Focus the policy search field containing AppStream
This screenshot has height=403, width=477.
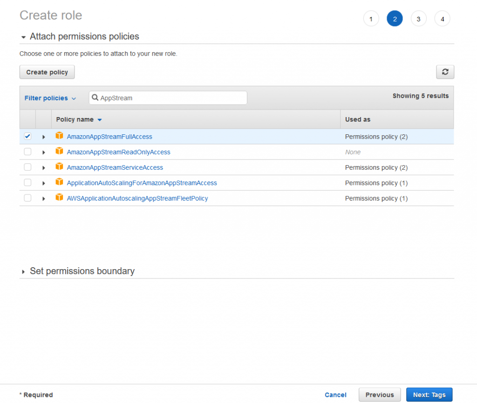[x=168, y=98]
